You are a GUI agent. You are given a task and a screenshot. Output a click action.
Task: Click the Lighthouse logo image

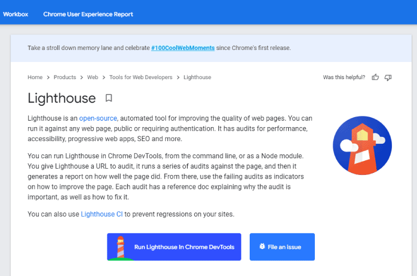[x=362, y=146]
